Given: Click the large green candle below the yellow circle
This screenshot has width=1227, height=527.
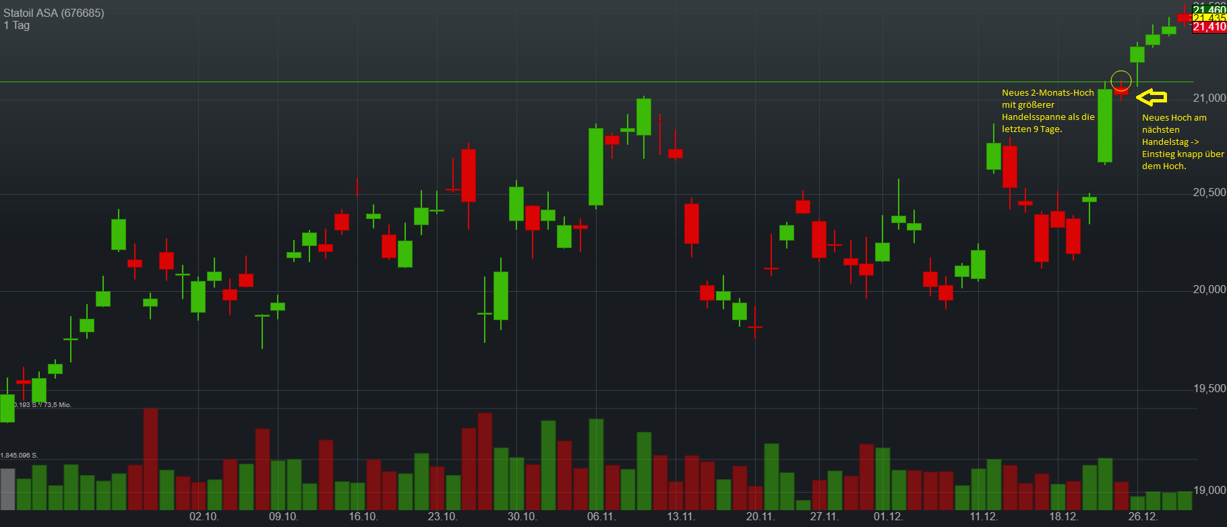Looking at the screenshot, I should pyautogui.click(x=1105, y=126).
